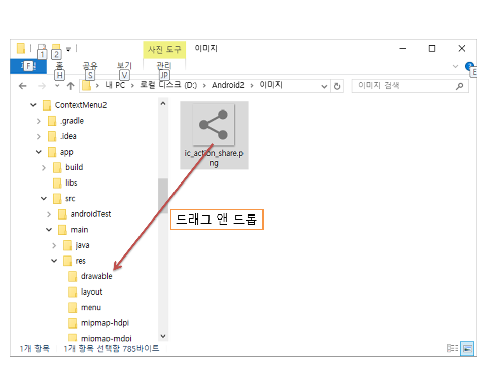This screenshot has width=487, height=365.
Task: Click inside the 이미지 검색 search field
Action: click(403, 86)
